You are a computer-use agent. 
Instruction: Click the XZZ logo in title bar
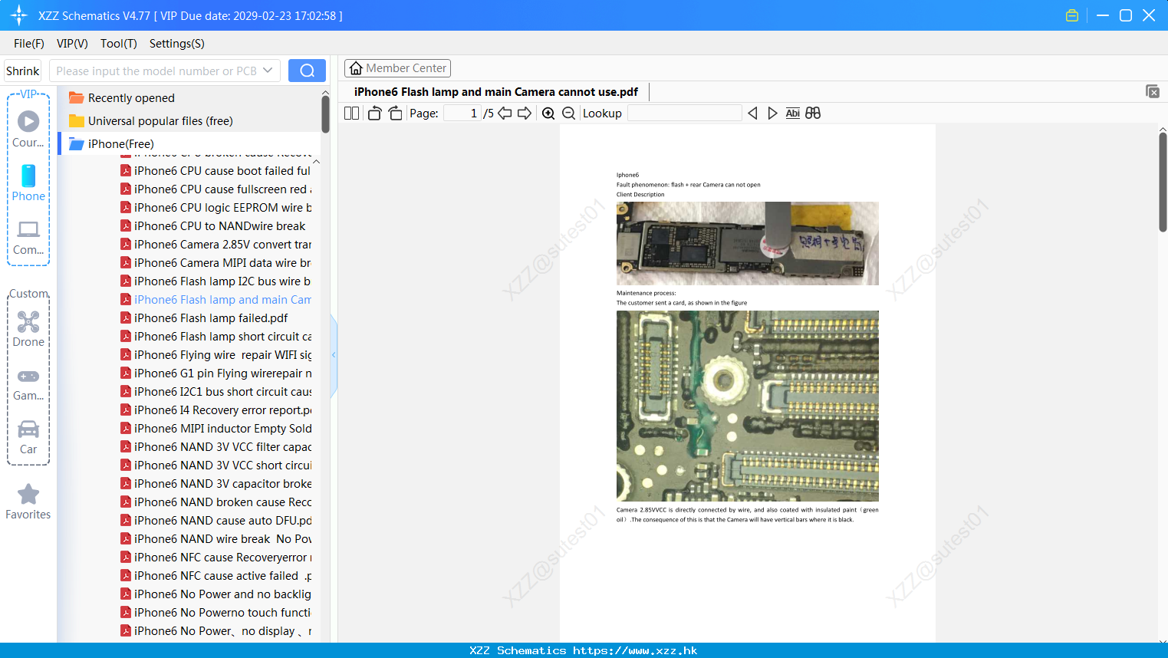click(x=19, y=15)
